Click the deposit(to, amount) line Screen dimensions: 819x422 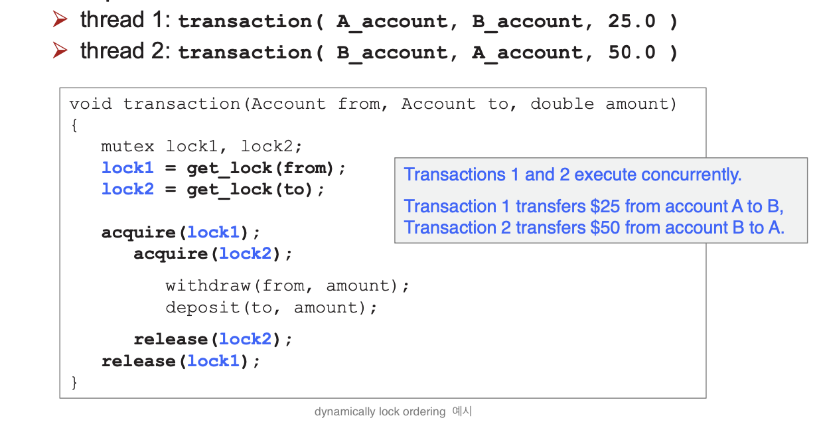tap(271, 307)
